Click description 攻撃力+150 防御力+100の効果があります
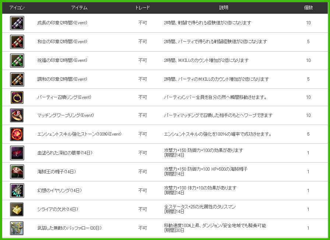Screen dimensions: 330x240 click(x=204, y=150)
